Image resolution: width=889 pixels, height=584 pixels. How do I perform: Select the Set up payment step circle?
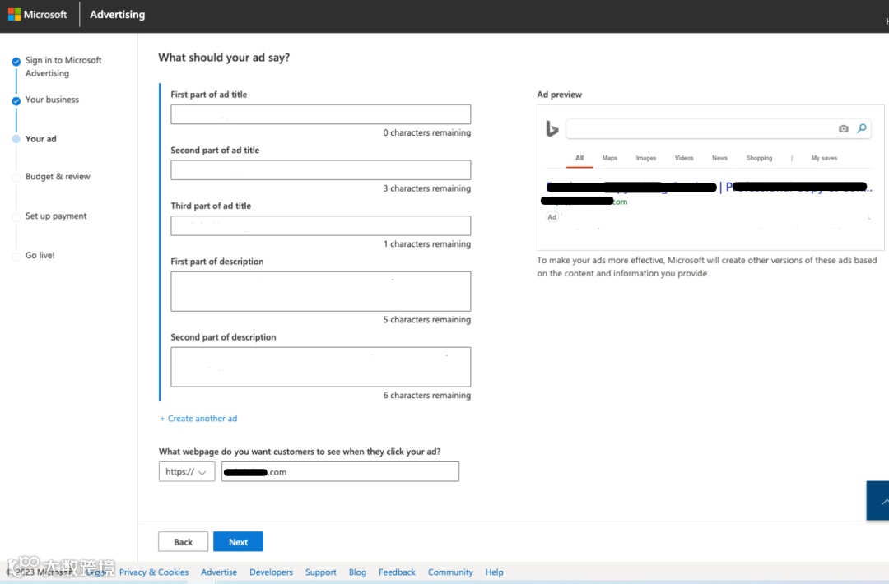(x=16, y=217)
